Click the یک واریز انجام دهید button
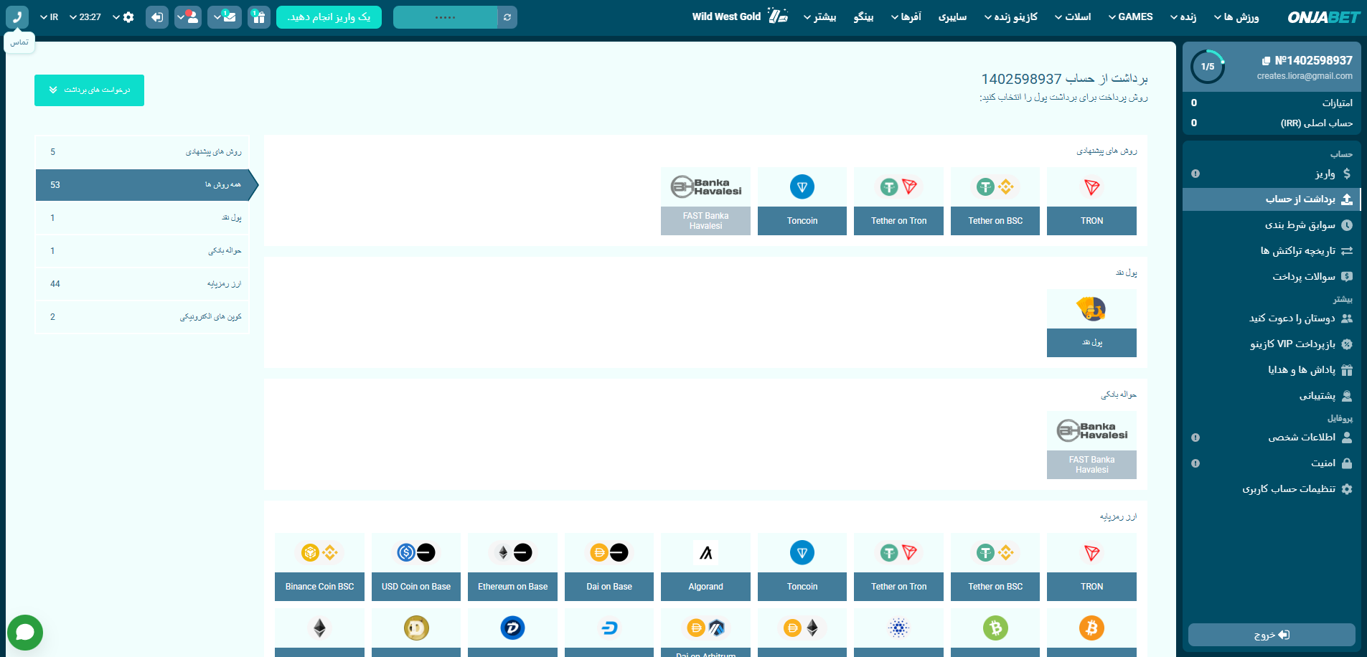 [x=329, y=17]
